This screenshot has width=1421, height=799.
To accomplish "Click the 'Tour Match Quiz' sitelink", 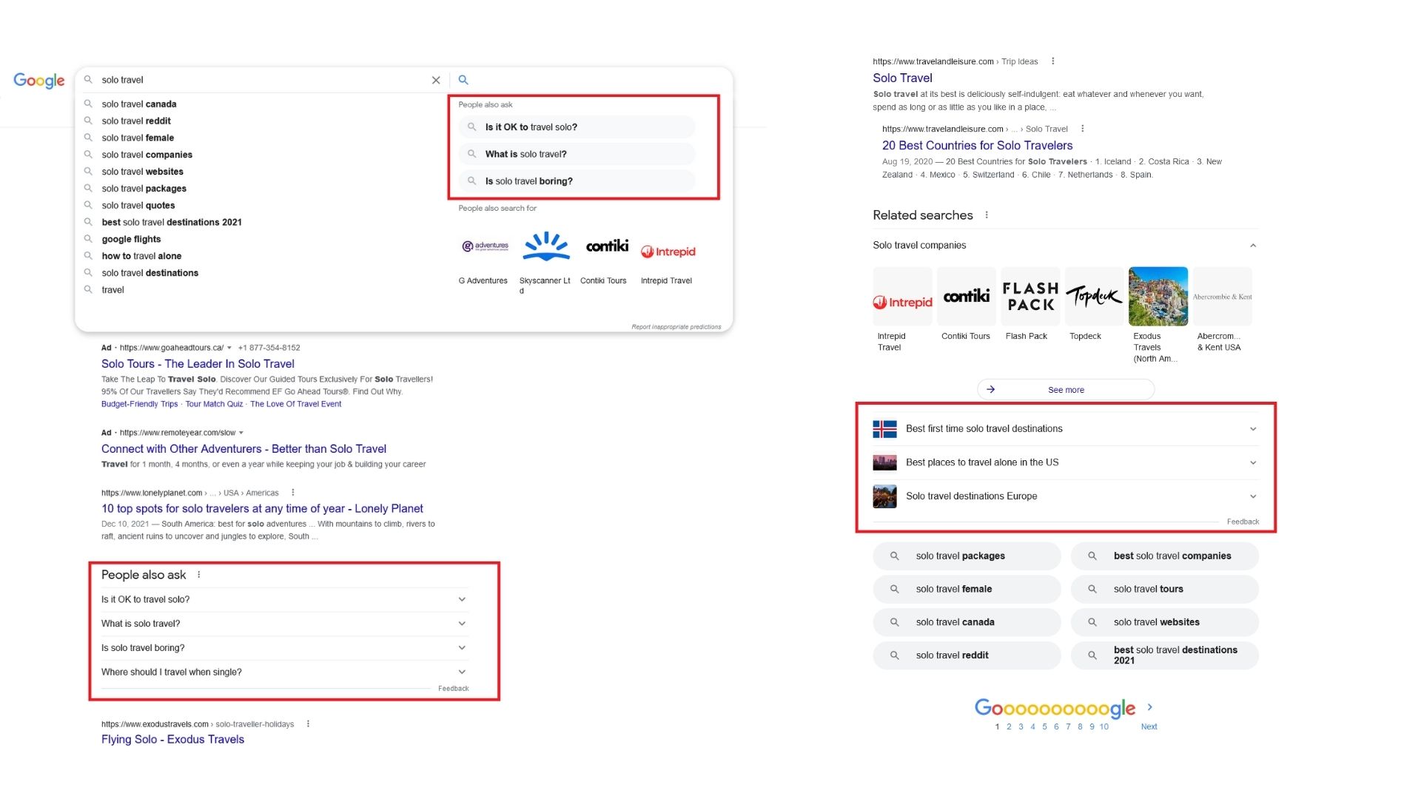I will click(x=214, y=404).
